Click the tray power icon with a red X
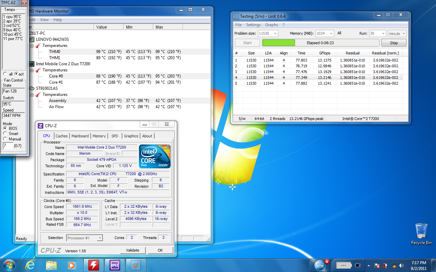The image size is (436, 272). pyautogui.click(x=385, y=266)
